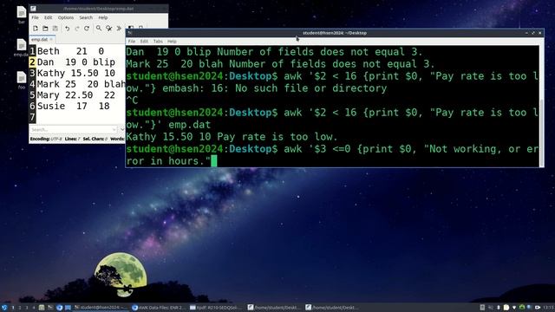Viewport: 555px width, 312px height.
Task: Click the 'Encoding: UTF-8' status bar entry
Action: [x=46, y=139]
